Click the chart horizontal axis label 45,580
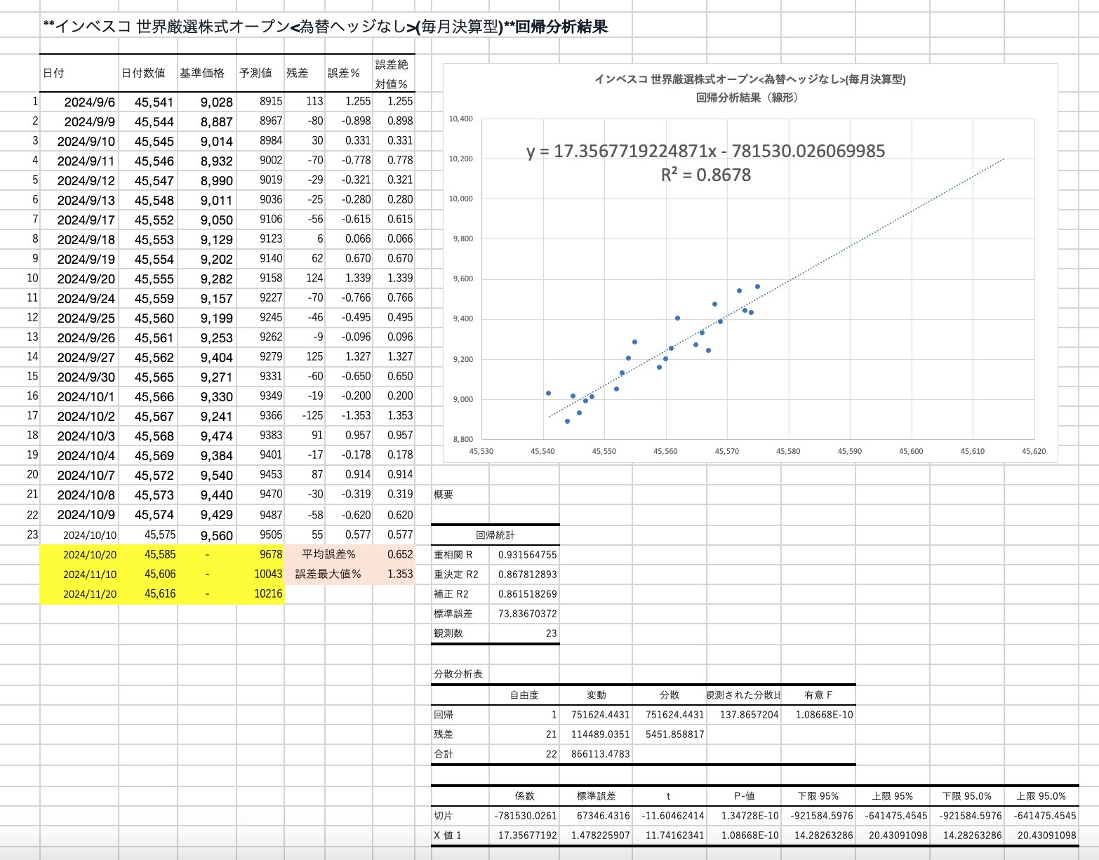The image size is (1099, 860). click(788, 451)
